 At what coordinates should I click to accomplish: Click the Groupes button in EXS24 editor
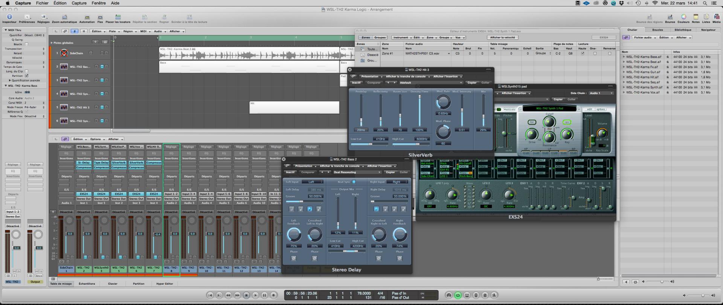click(380, 37)
